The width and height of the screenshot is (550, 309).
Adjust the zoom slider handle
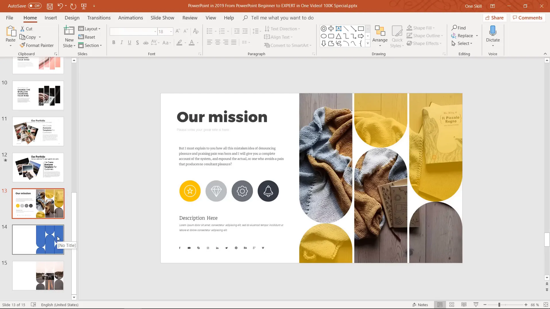point(499,305)
